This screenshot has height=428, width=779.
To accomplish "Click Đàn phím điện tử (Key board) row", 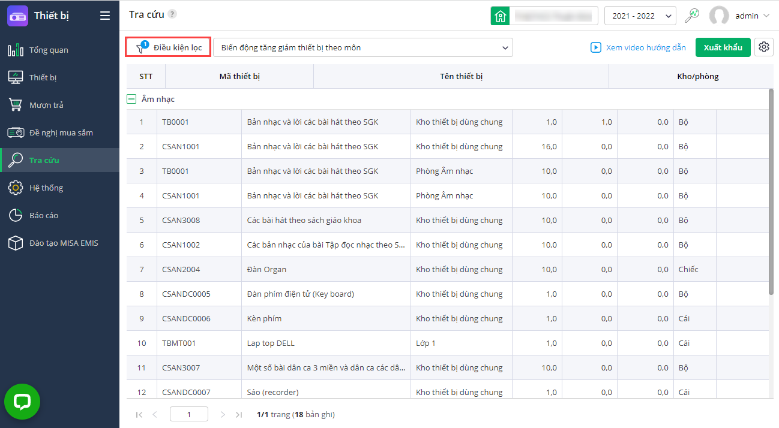I will (x=447, y=294).
